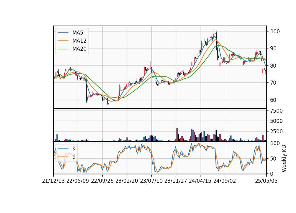Click the green MA20 legend line sample
This screenshot has height=213, width=296.
tap(63, 49)
